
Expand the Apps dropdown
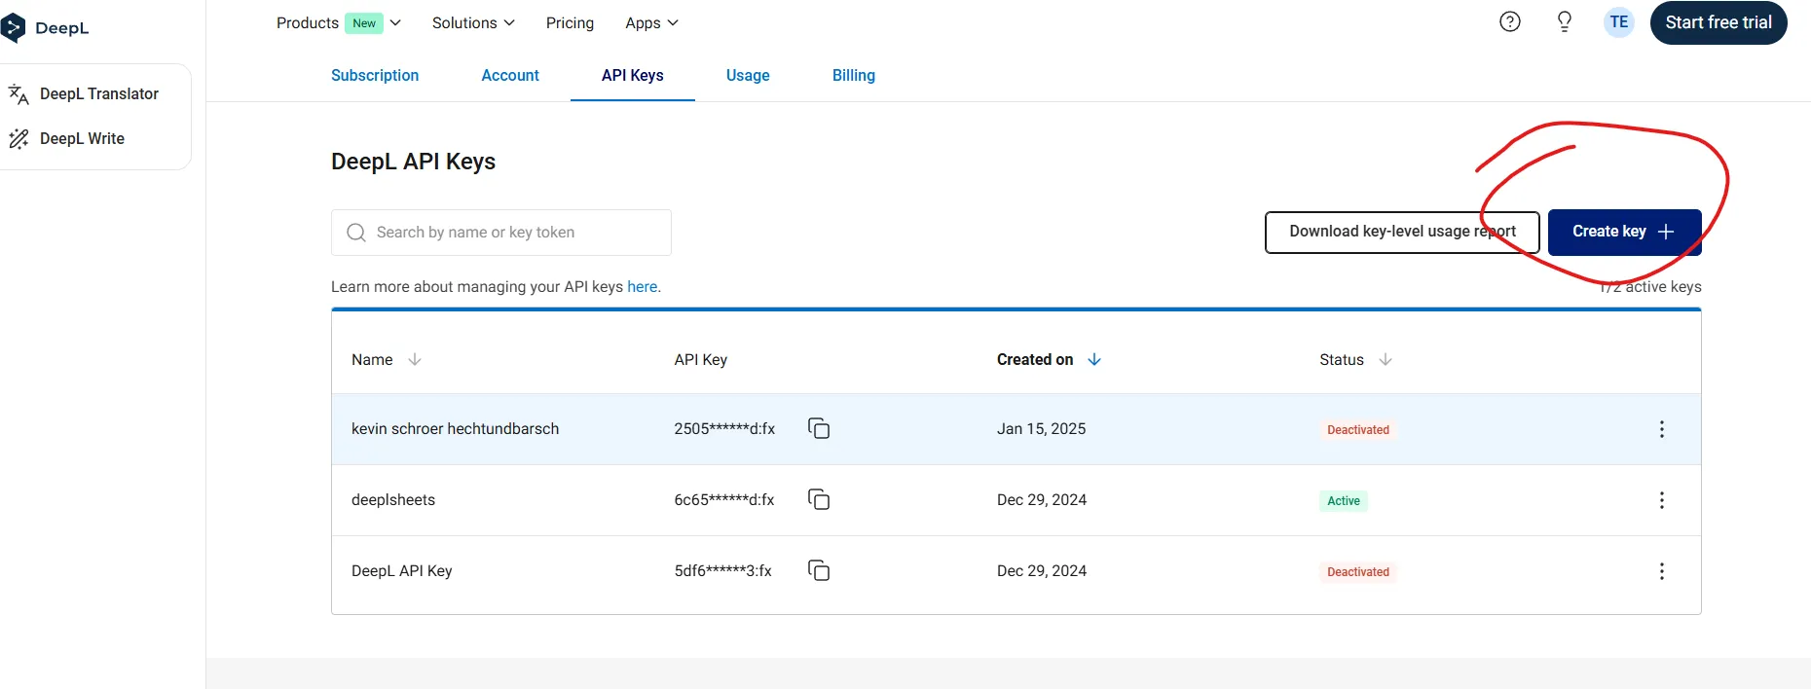pos(651,23)
